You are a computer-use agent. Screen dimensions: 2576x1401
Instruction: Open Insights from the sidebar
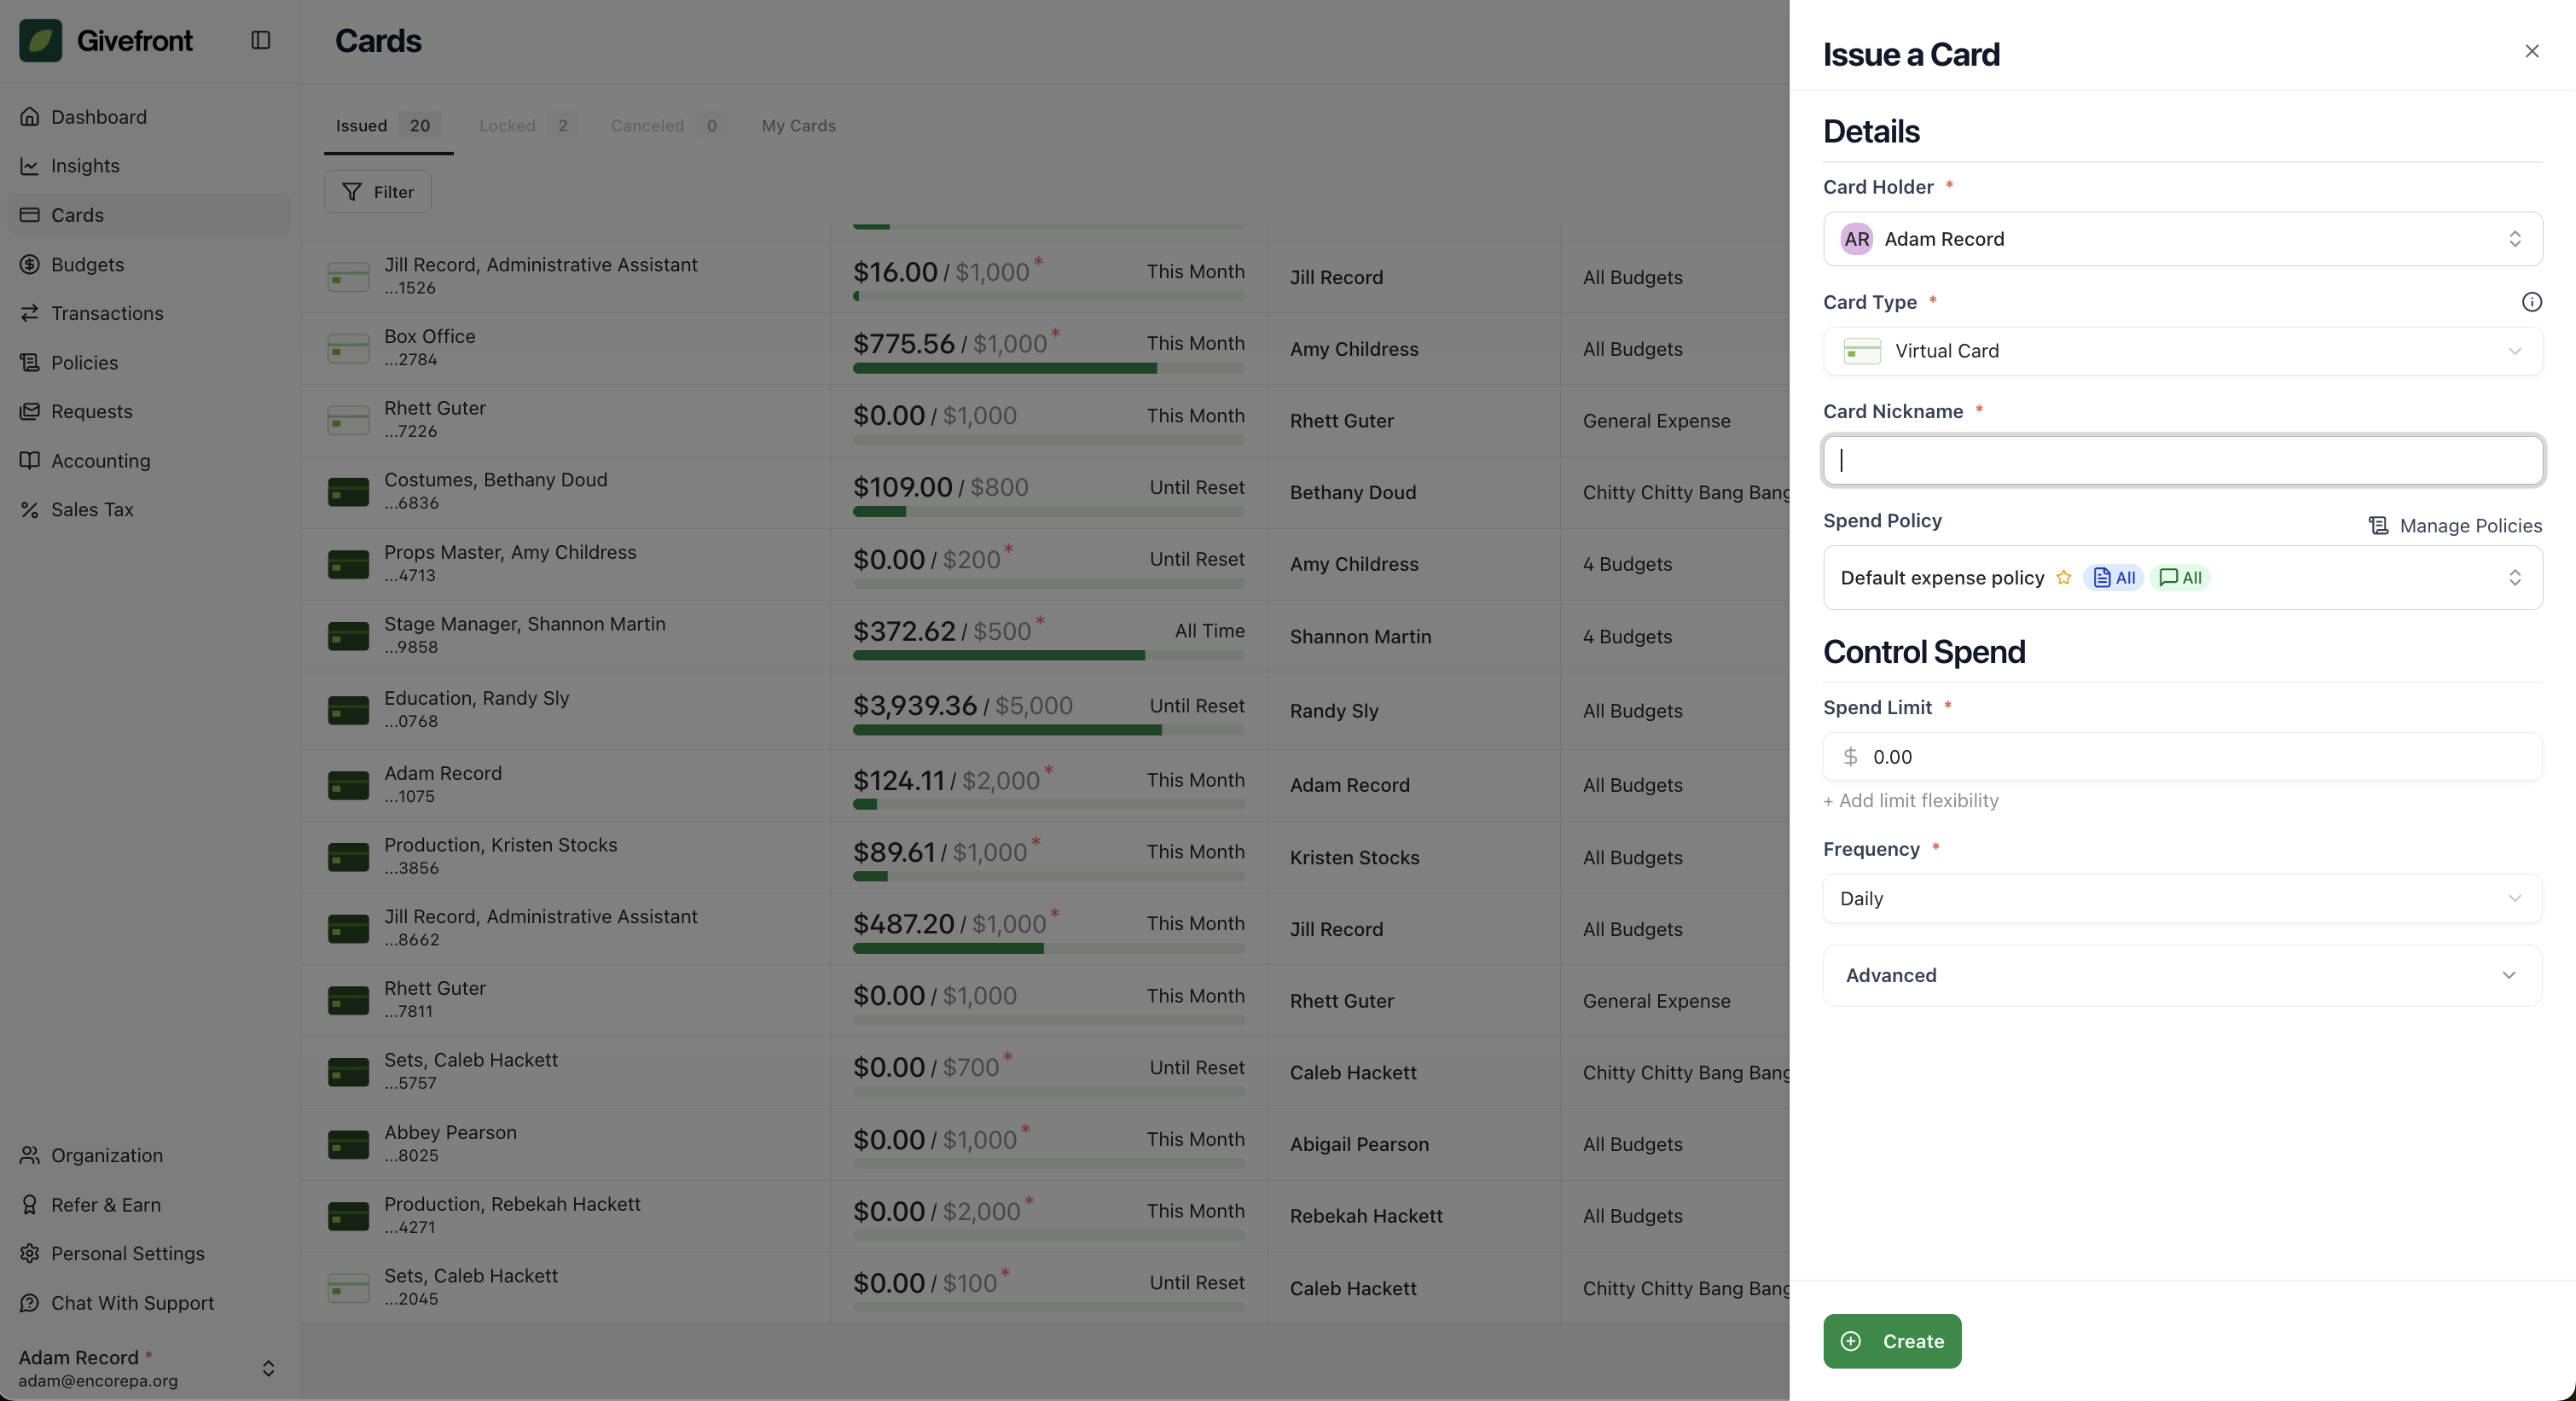[x=85, y=166]
